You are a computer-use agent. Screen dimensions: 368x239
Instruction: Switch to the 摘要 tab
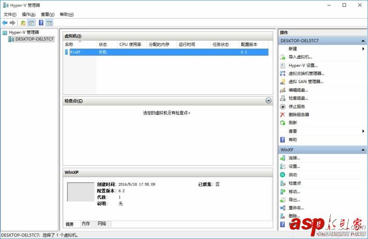click(x=69, y=224)
